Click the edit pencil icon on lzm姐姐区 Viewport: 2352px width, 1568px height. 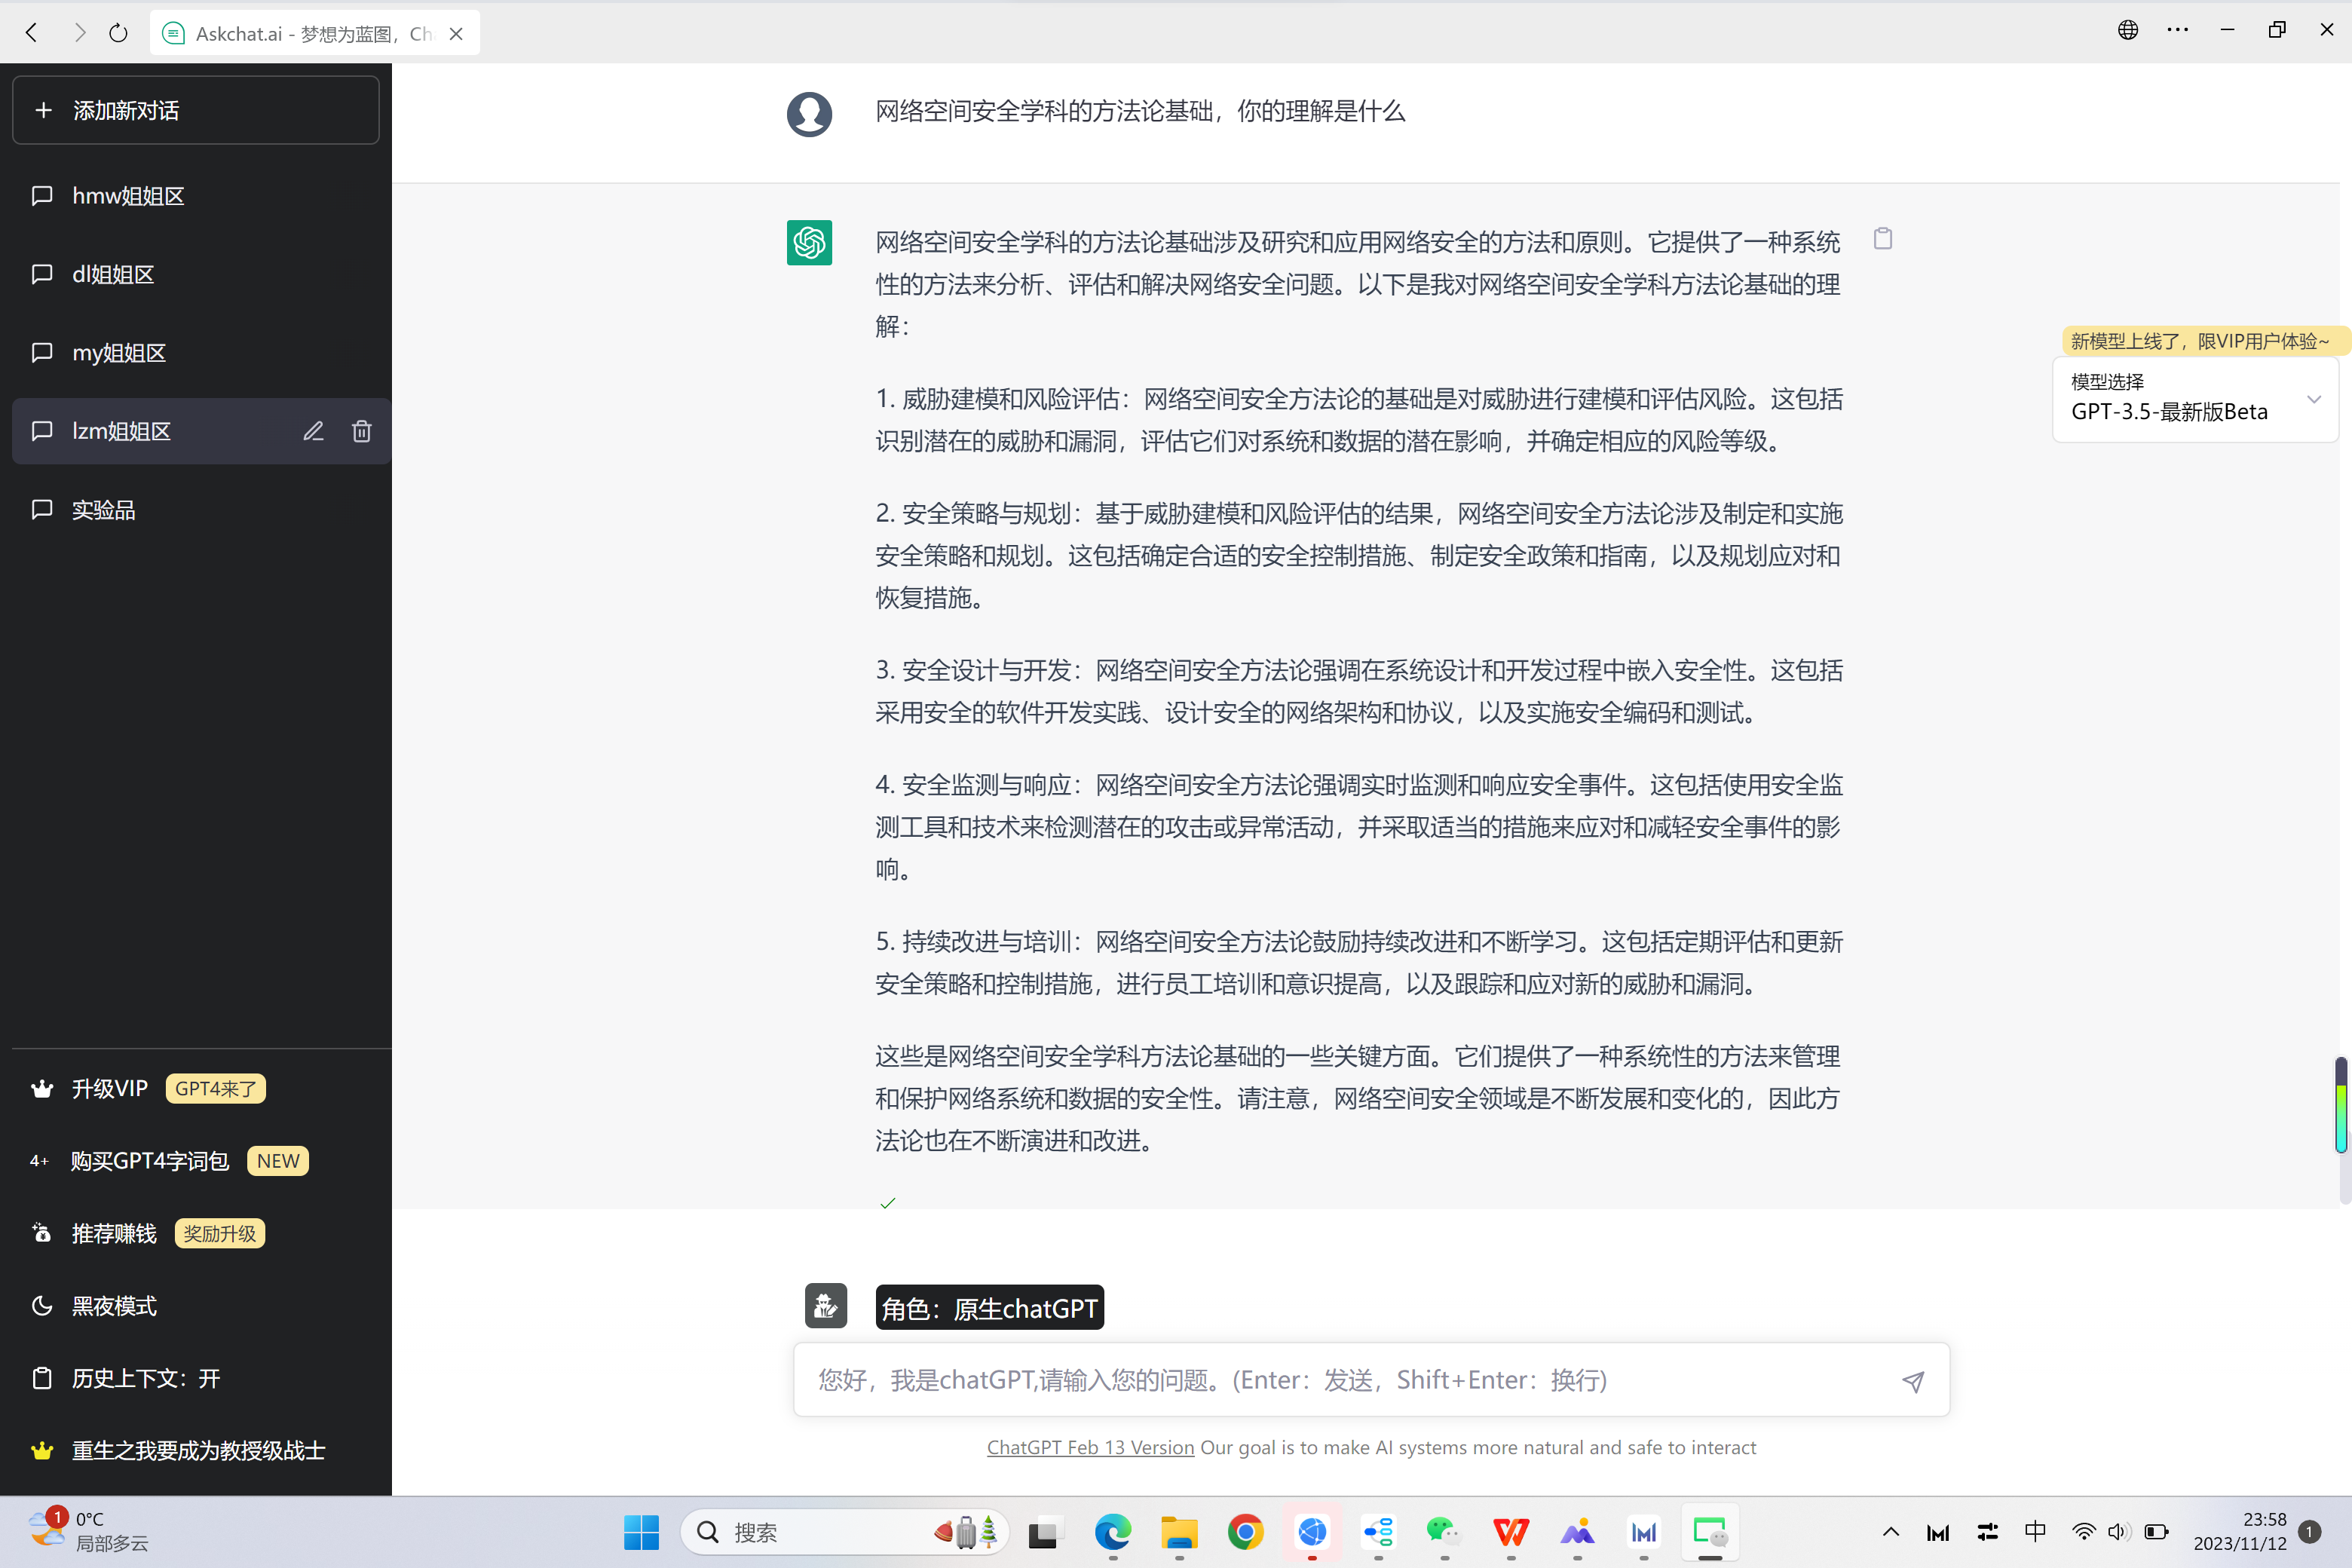point(313,431)
